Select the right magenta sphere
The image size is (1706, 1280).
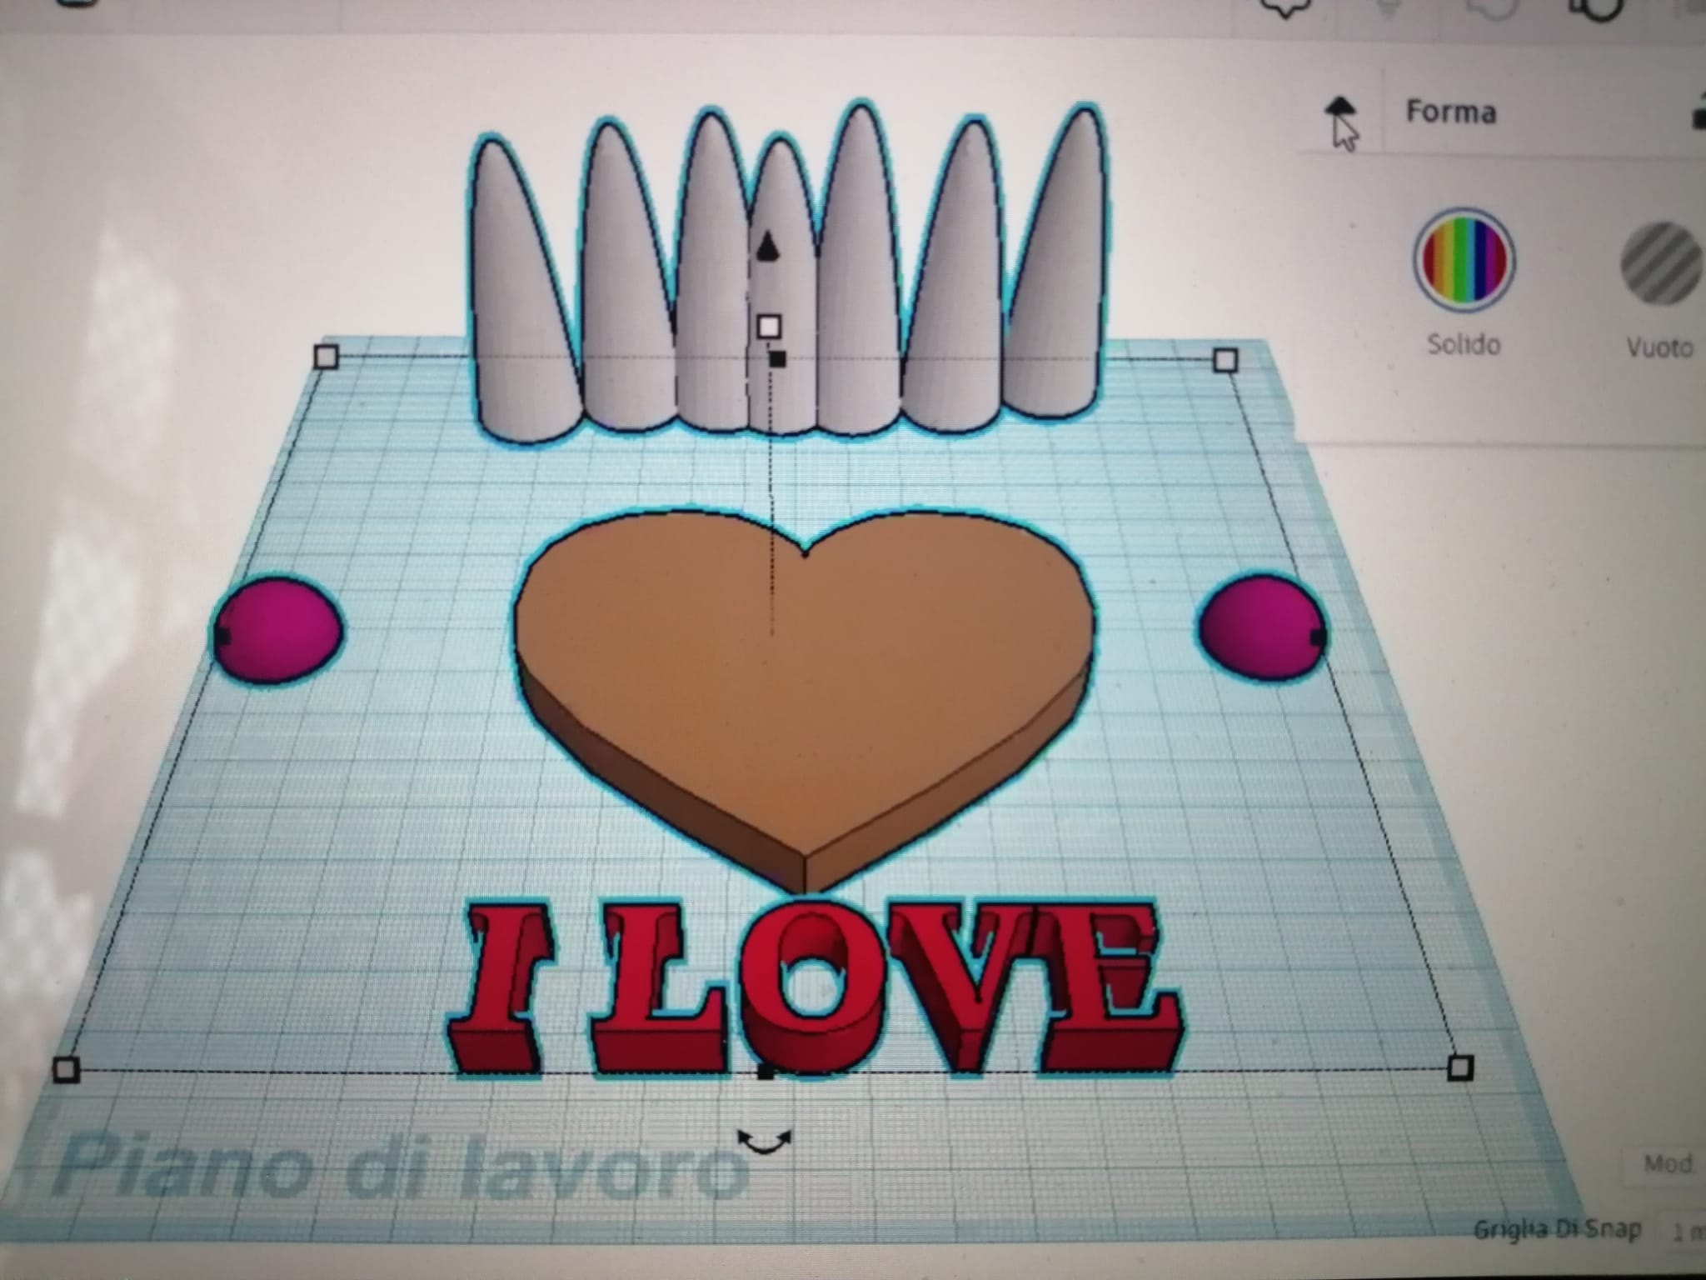coord(1260,627)
